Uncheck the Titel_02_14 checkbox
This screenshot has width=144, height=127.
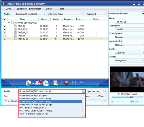[x=5, y=29]
